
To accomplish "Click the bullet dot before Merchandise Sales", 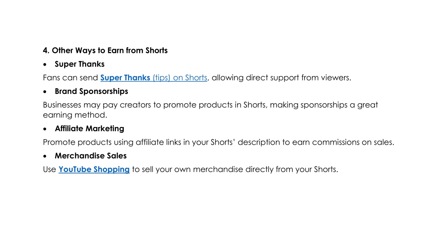I will click(45, 156).
